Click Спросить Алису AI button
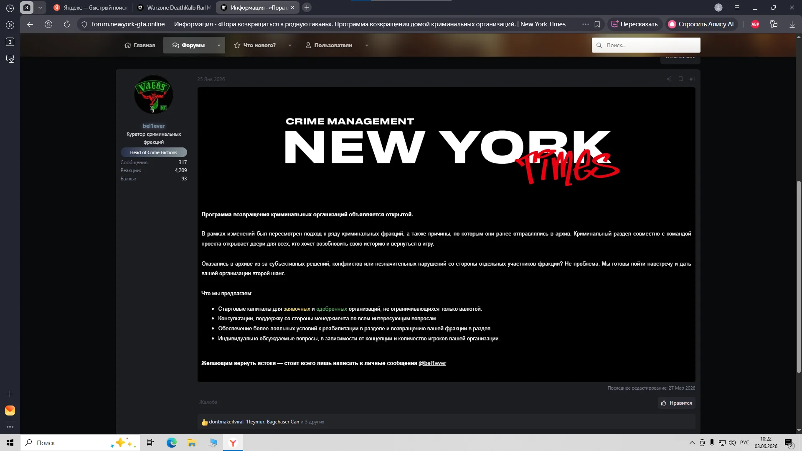 coord(701,24)
